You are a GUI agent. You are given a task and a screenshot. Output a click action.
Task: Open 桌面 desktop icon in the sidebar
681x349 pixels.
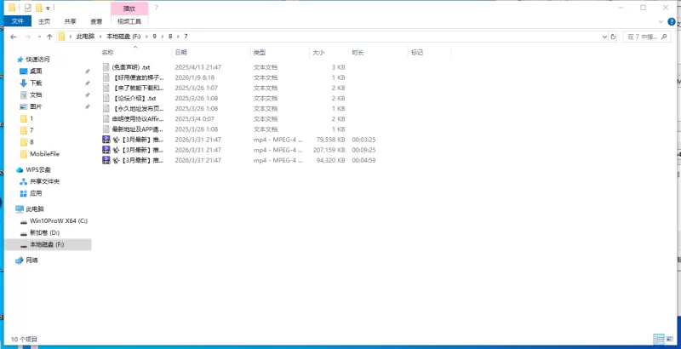[x=24, y=71]
